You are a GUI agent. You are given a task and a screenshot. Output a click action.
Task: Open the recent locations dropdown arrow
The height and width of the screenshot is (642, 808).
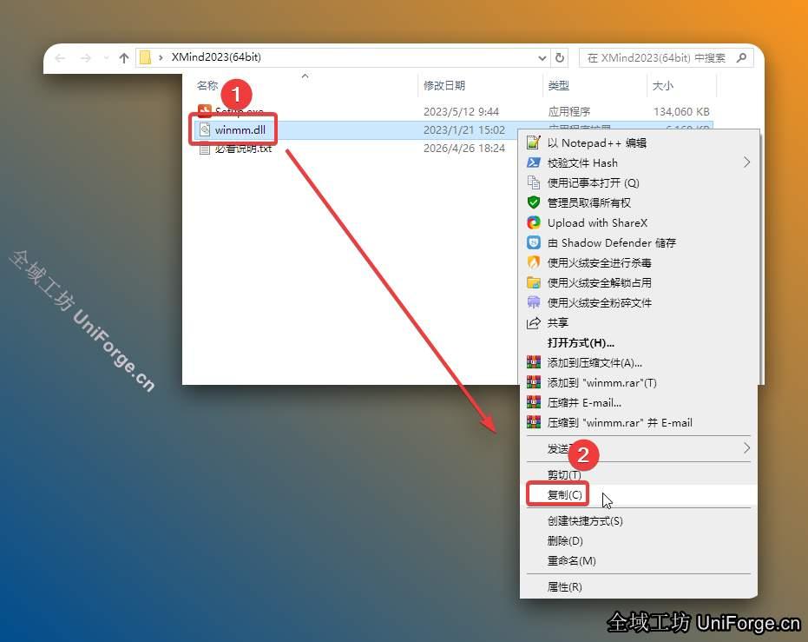pos(106,58)
